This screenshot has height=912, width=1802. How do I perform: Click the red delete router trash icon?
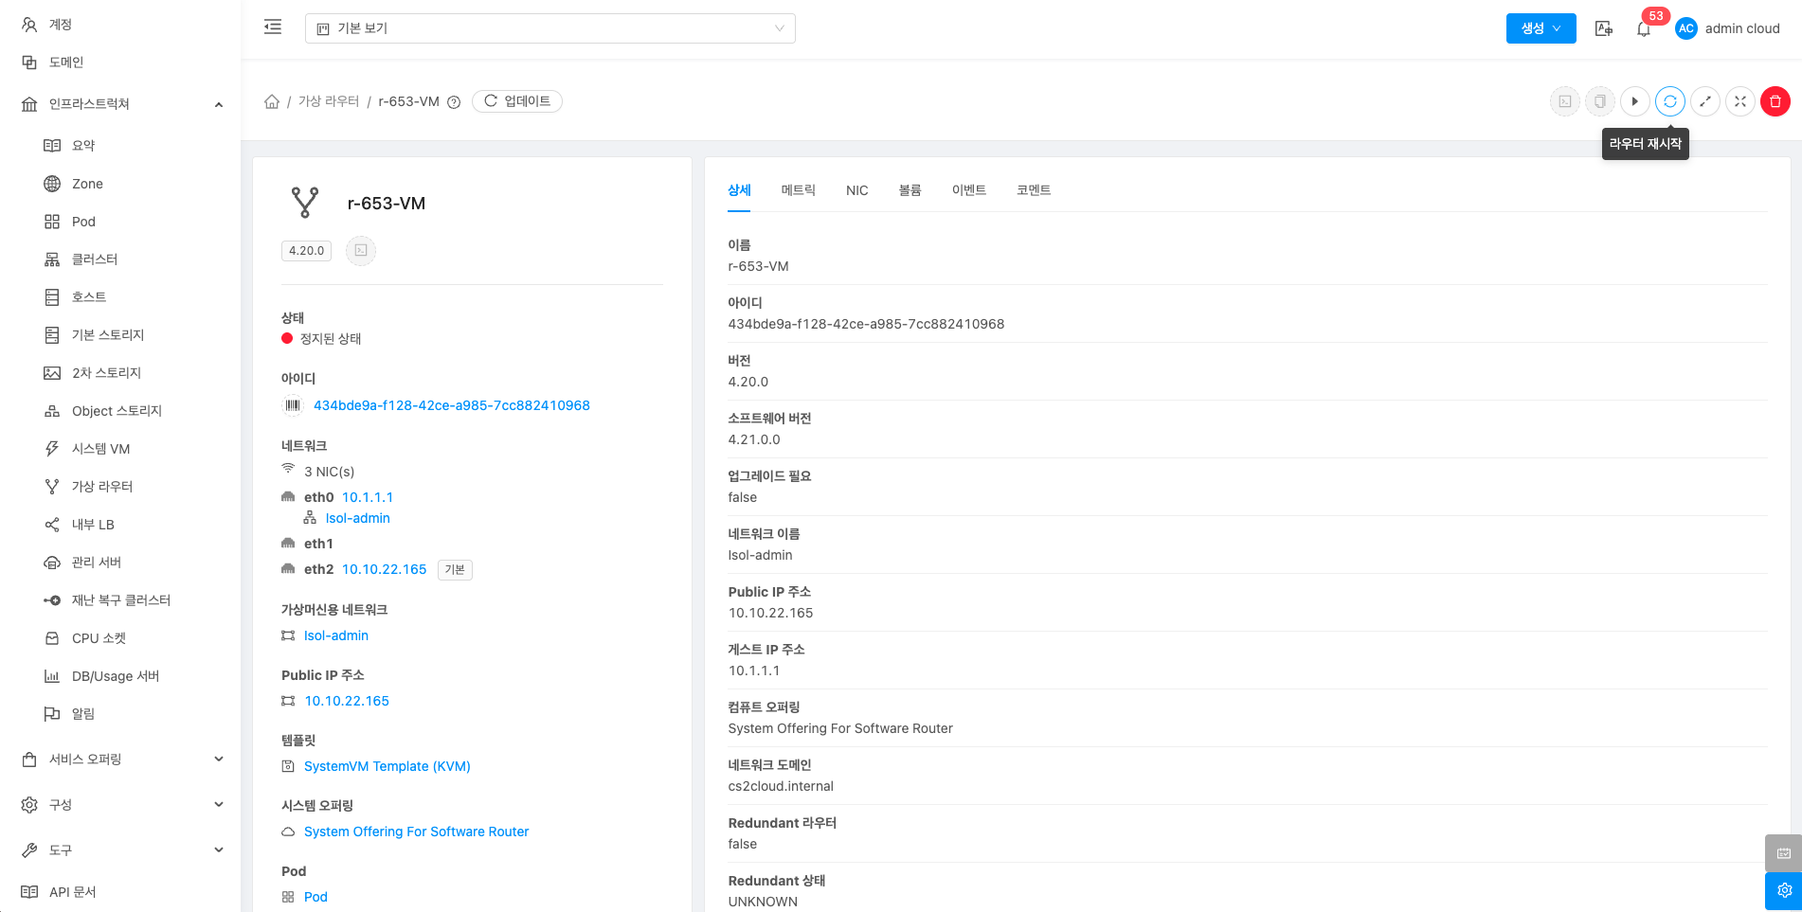coord(1775,101)
